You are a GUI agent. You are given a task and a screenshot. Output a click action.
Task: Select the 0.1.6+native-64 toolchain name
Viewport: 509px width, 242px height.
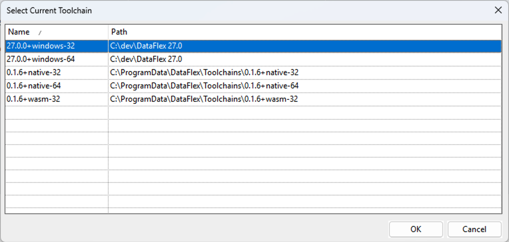click(x=34, y=86)
